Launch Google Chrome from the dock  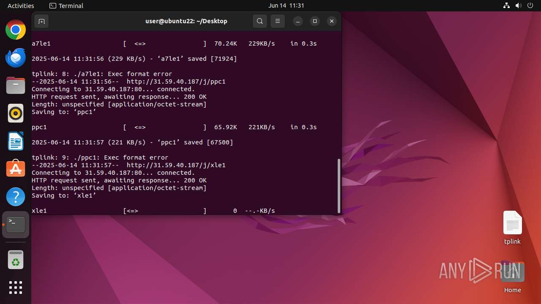pyautogui.click(x=16, y=30)
